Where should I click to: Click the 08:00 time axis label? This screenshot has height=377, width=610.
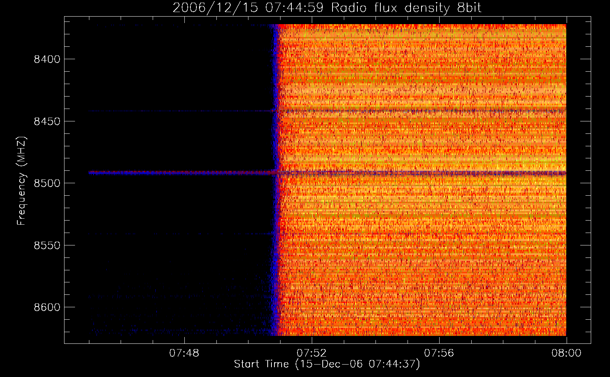click(566, 353)
